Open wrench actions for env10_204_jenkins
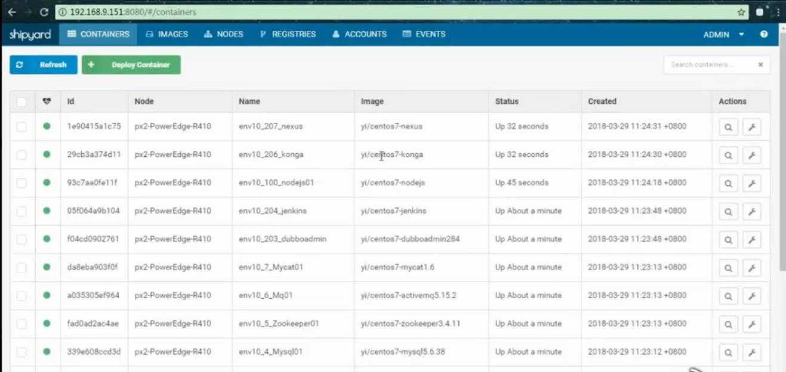Screen dimensions: 786x372 (752, 212)
